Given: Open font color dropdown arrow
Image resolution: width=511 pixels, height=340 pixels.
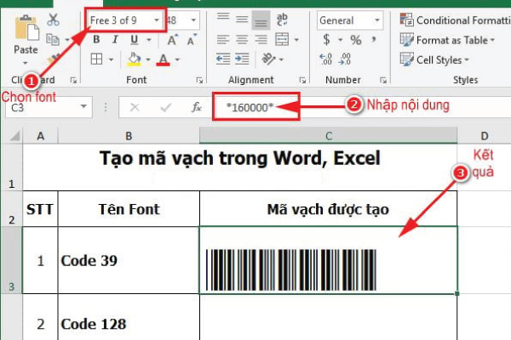Looking at the screenshot, I should (178, 59).
